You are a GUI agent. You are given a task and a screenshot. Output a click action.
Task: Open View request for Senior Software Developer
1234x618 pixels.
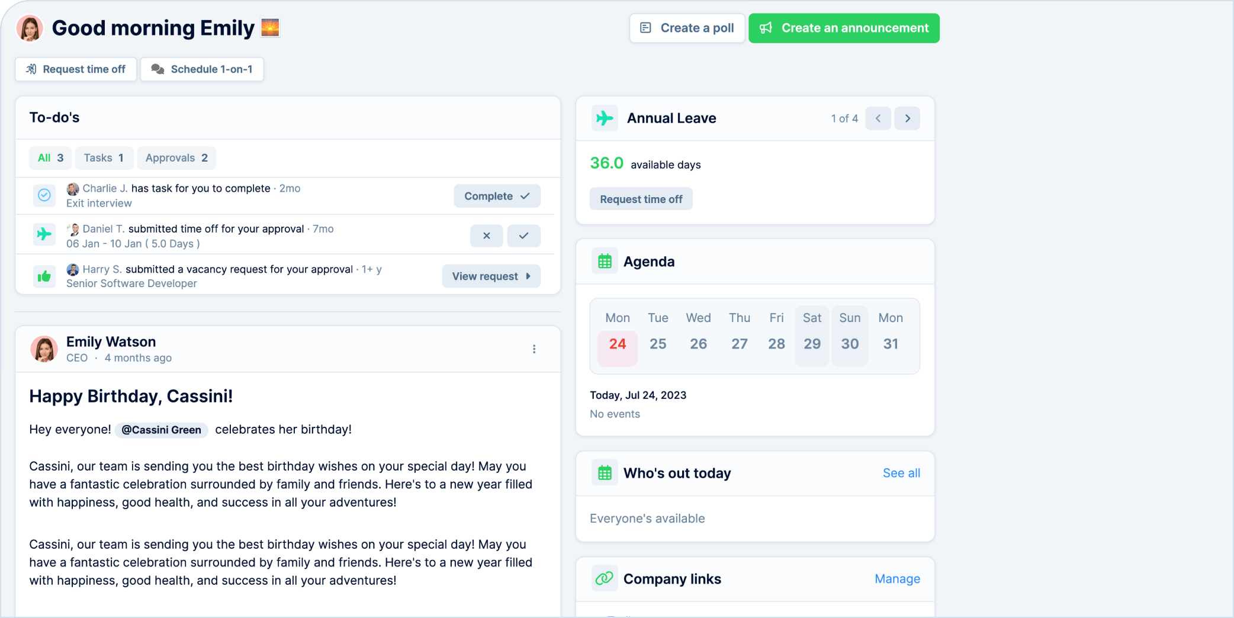pyautogui.click(x=491, y=276)
